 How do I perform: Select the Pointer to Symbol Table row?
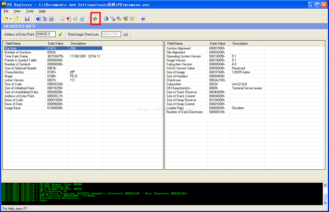click(53, 60)
